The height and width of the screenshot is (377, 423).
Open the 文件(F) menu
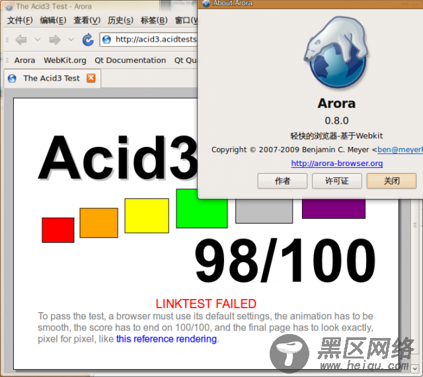click(20, 21)
